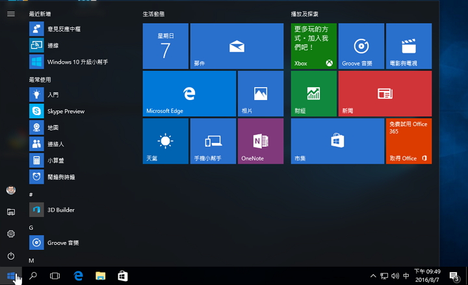
Task: Open the 新聞 news tile
Action: 385,93
